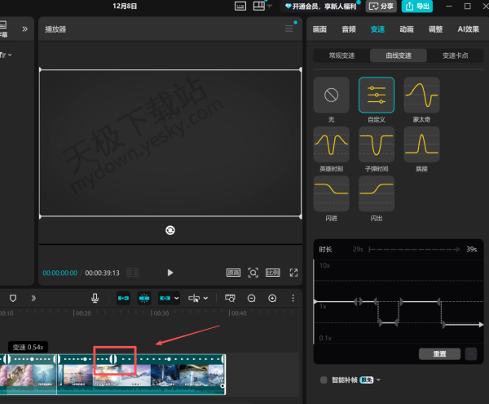
Task: Toggle the main track magnet snap button
Action: click(x=124, y=299)
